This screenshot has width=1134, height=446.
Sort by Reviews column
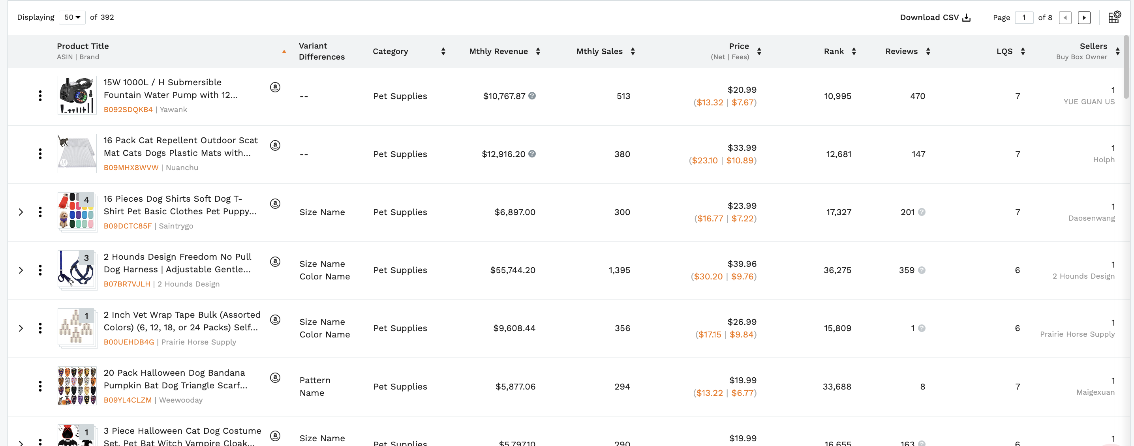coord(928,51)
